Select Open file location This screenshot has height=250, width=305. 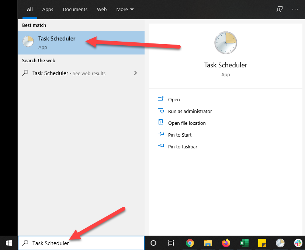[x=187, y=123]
